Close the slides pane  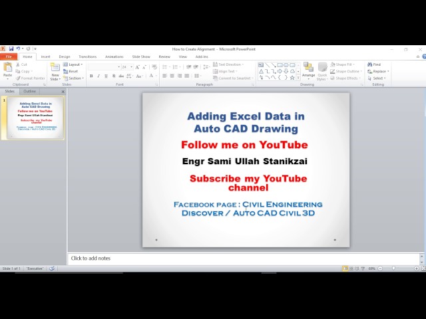(63, 92)
